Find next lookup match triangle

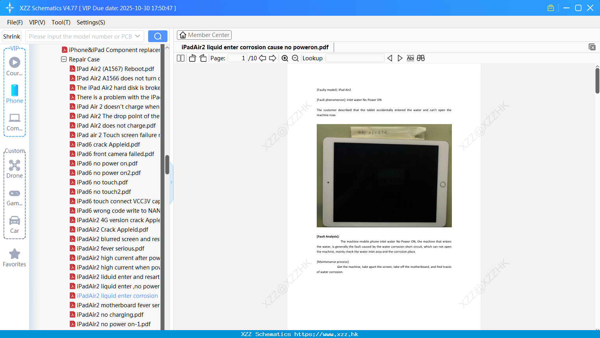click(x=400, y=58)
